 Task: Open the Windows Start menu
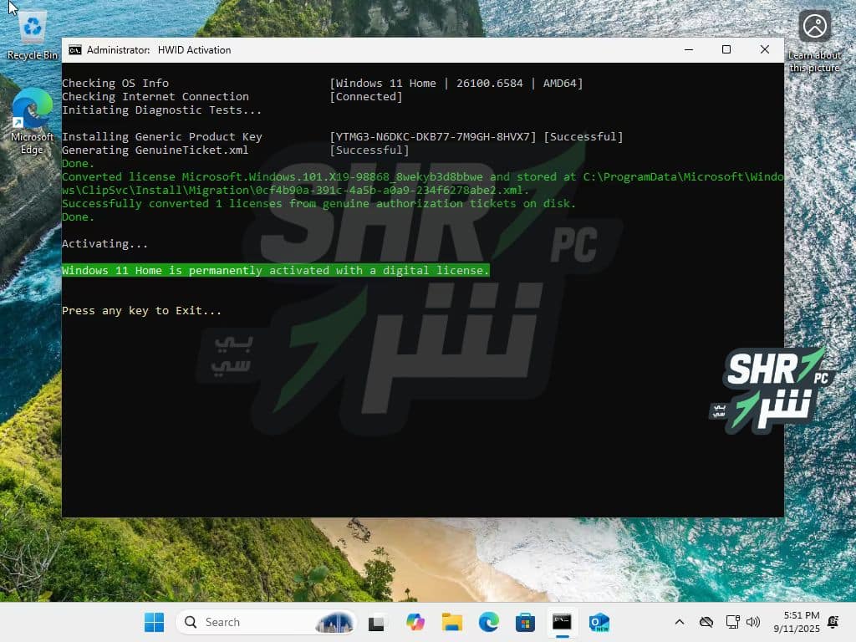coord(155,622)
